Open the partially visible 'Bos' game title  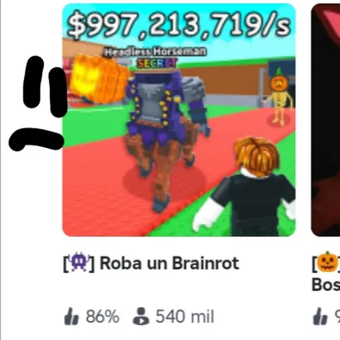[325, 284]
